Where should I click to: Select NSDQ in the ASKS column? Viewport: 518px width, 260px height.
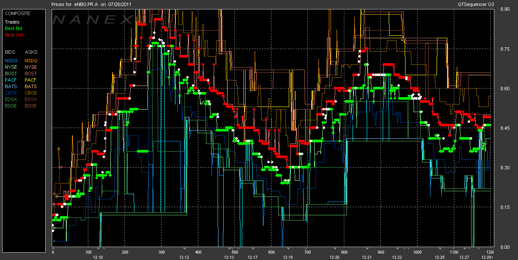31,61
